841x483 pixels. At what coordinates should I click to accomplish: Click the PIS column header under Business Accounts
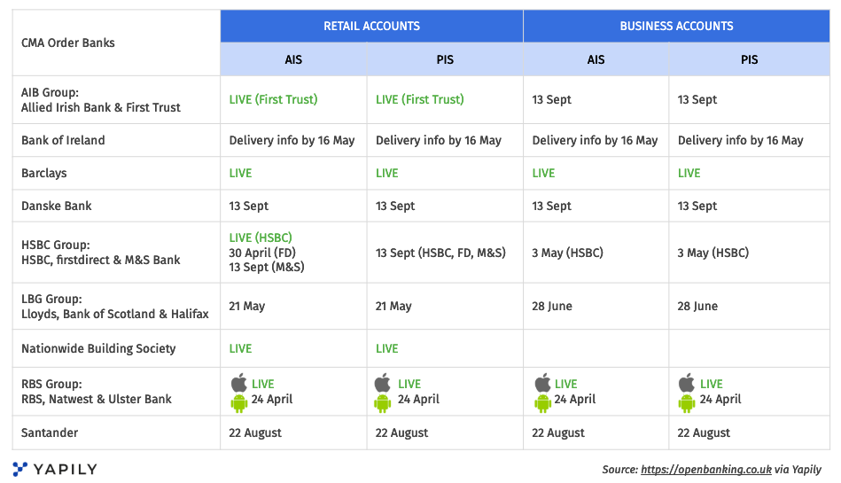tap(750, 59)
